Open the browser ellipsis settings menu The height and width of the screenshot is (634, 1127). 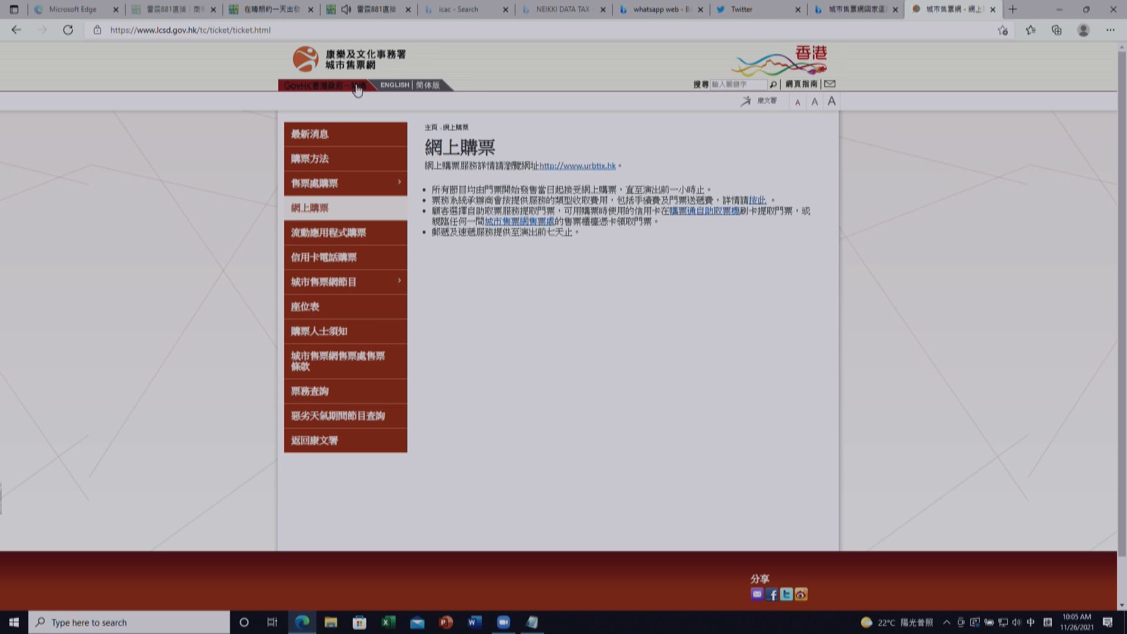point(1110,30)
